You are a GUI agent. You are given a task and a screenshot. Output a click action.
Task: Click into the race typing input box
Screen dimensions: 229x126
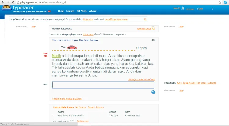click(103, 85)
